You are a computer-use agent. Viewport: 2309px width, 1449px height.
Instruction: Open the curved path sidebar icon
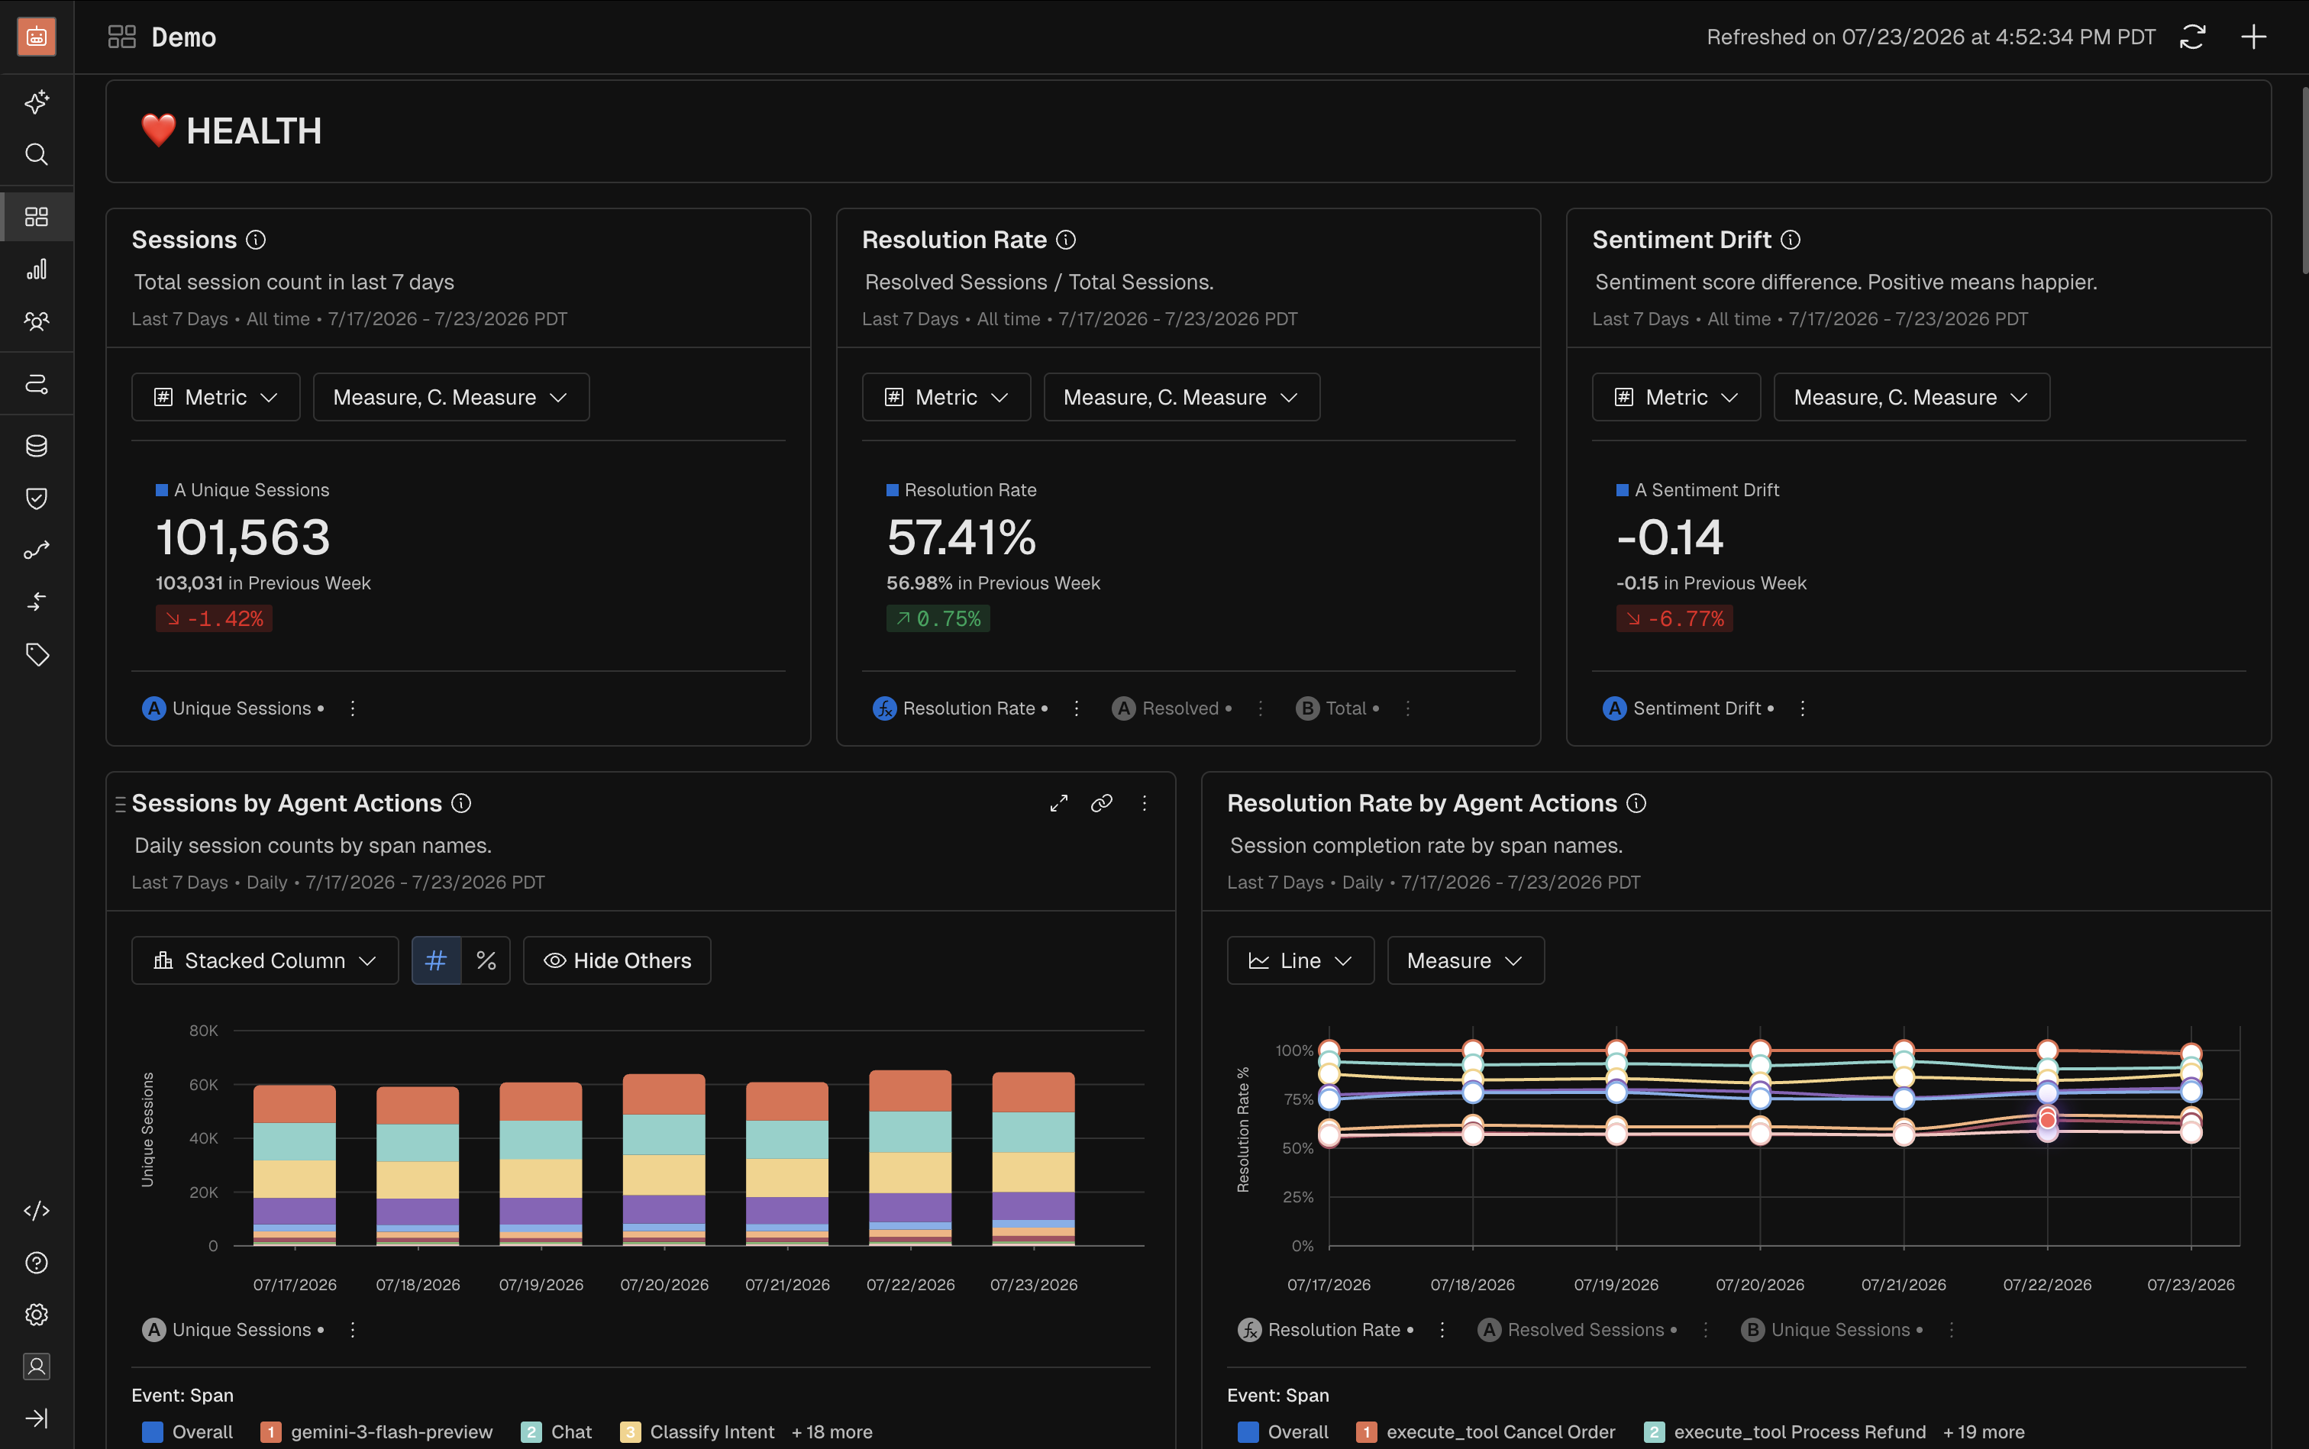(x=37, y=550)
